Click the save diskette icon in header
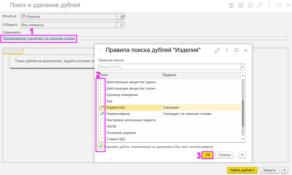The height and width of the screenshot is (175, 292). [x=231, y=5]
